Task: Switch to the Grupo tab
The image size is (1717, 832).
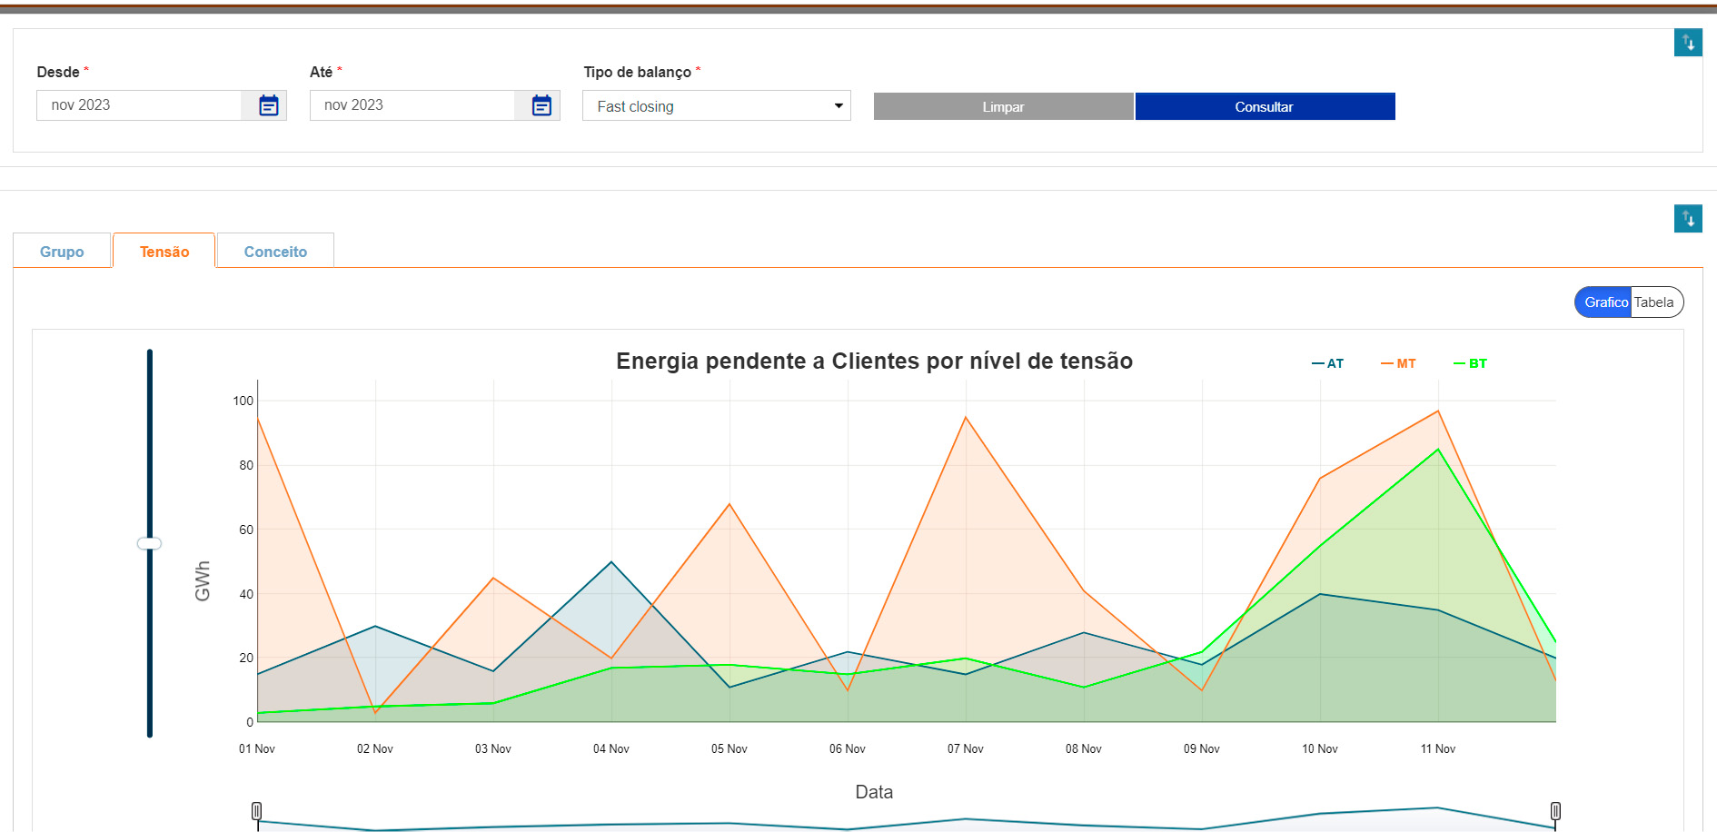Action: pyautogui.click(x=62, y=252)
